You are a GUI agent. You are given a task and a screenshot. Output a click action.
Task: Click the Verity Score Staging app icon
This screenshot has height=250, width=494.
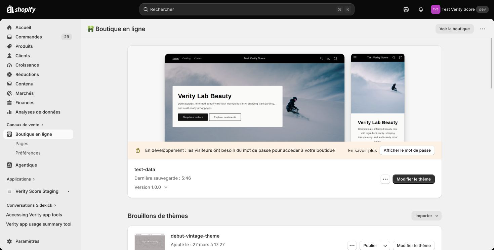(x=9, y=191)
